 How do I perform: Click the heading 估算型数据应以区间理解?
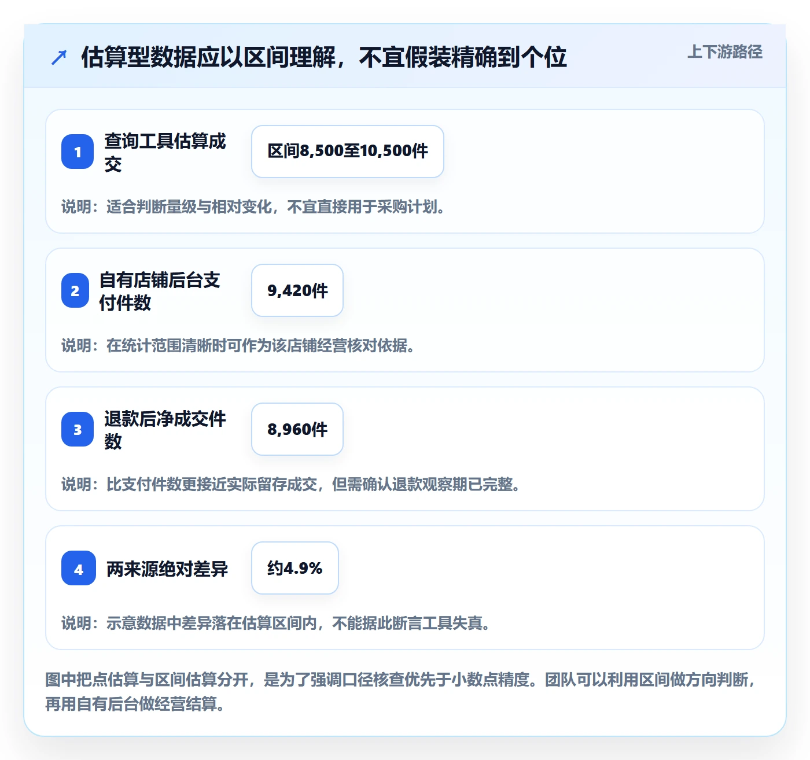324,57
